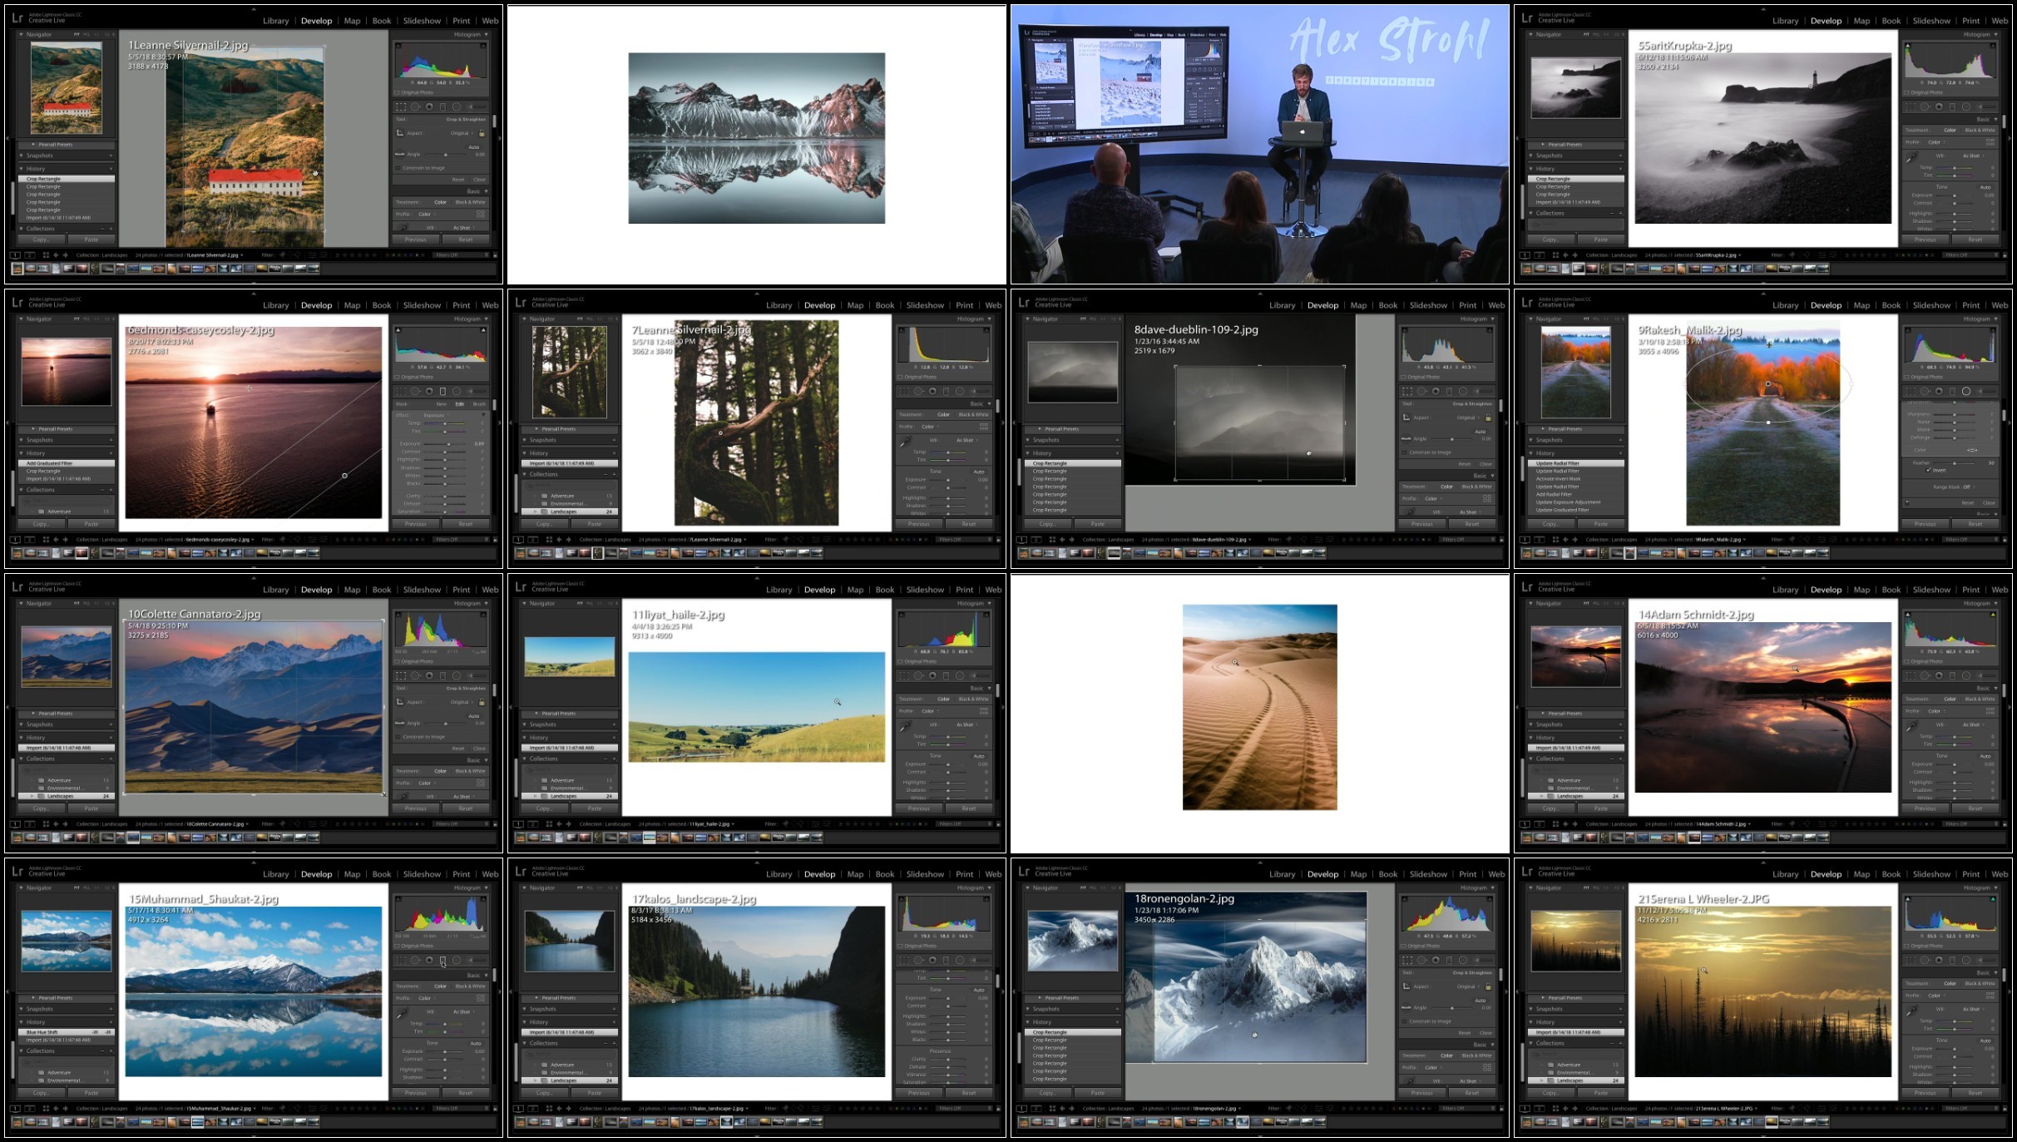
Task: Select Crop Overlay tool in 1Leanne Silvernail window
Action: pos(401,106)
